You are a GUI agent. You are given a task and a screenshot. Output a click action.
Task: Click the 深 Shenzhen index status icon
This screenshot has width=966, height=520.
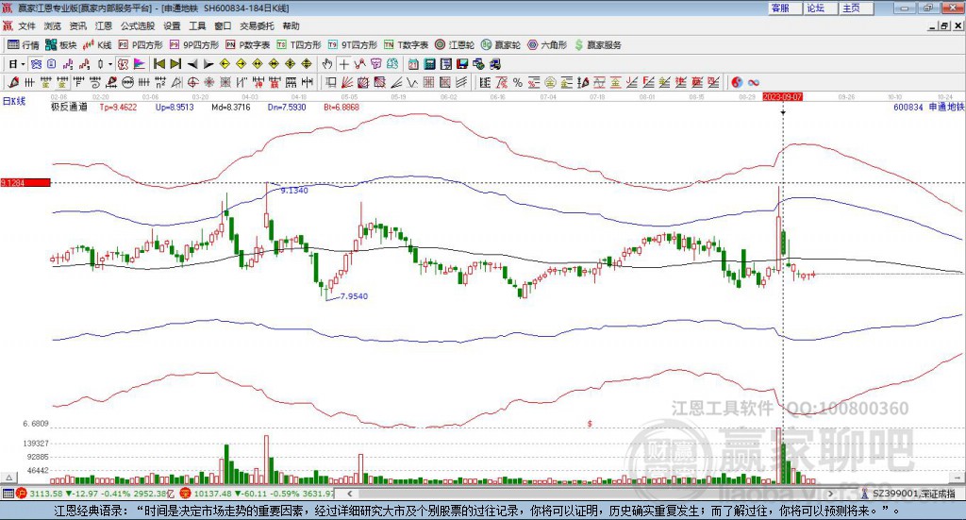pos(186,493)
